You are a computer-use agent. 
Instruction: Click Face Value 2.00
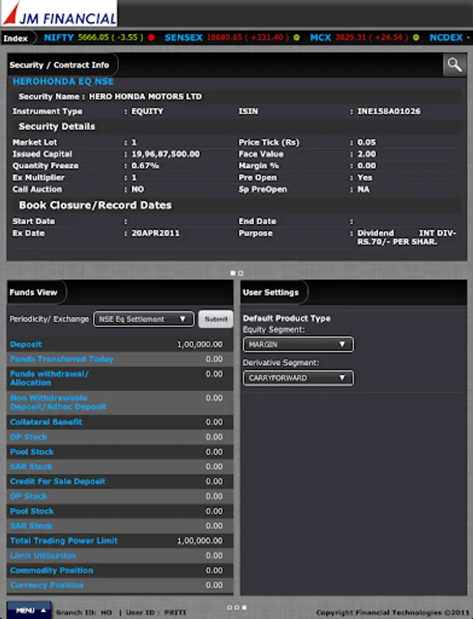click(367, 154)
